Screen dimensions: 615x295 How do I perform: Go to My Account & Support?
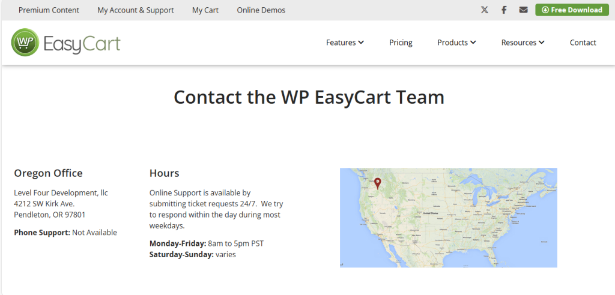136,10
